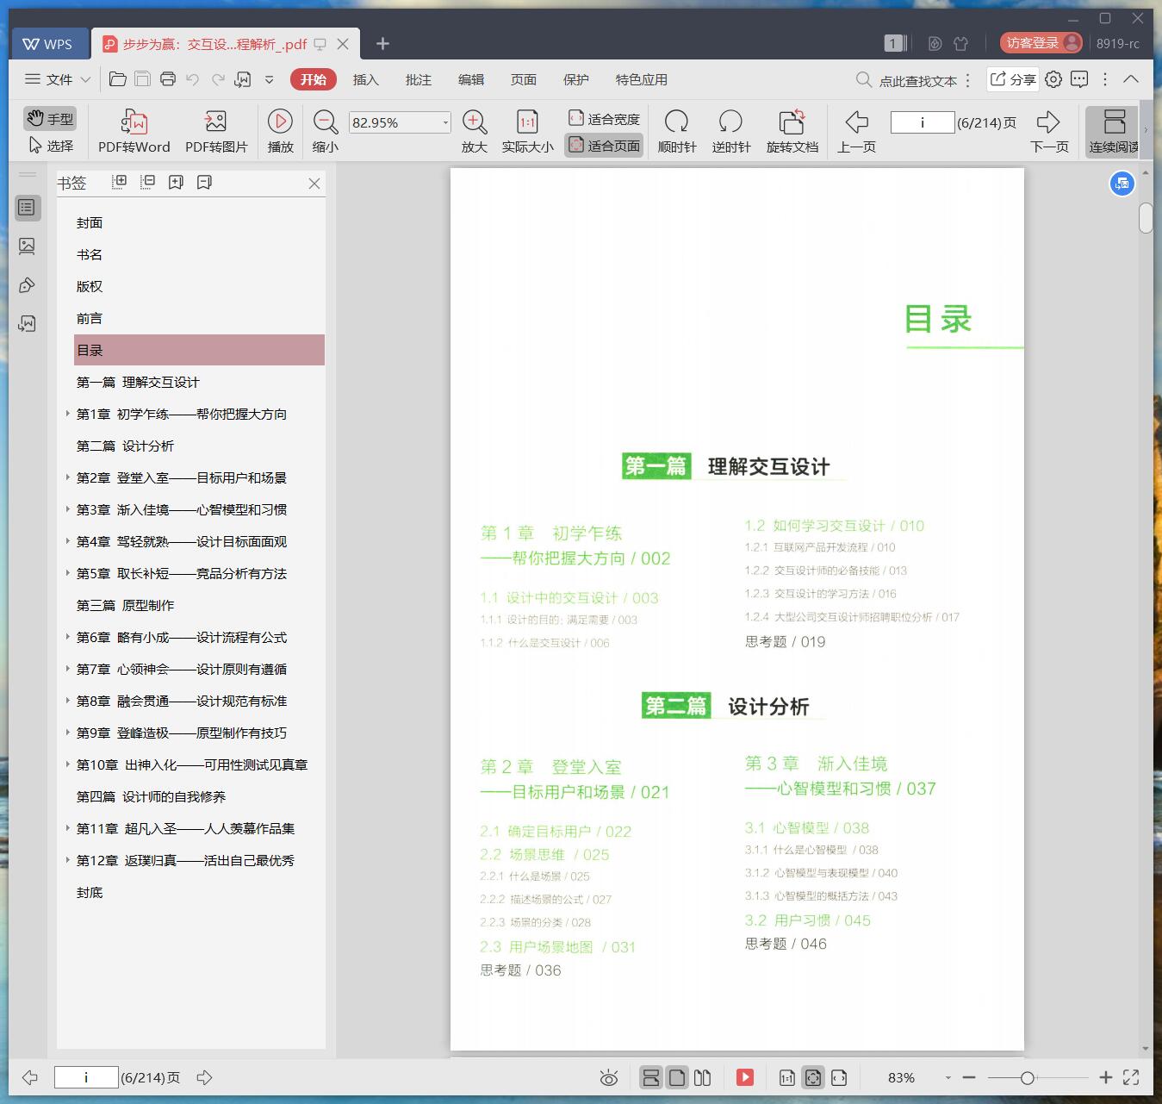Image resolution: width=1162 pixels, height=1104 pixels.
Task: Decrease zoom with minus button
Action: point(969,1077)
